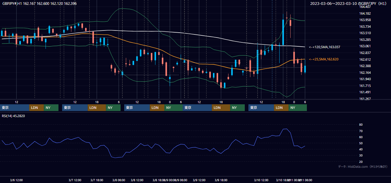Viewport: 391px width, 183px height.
Task: Click the 3/8 06:00 time axis label
Action: tap(119, 180)
